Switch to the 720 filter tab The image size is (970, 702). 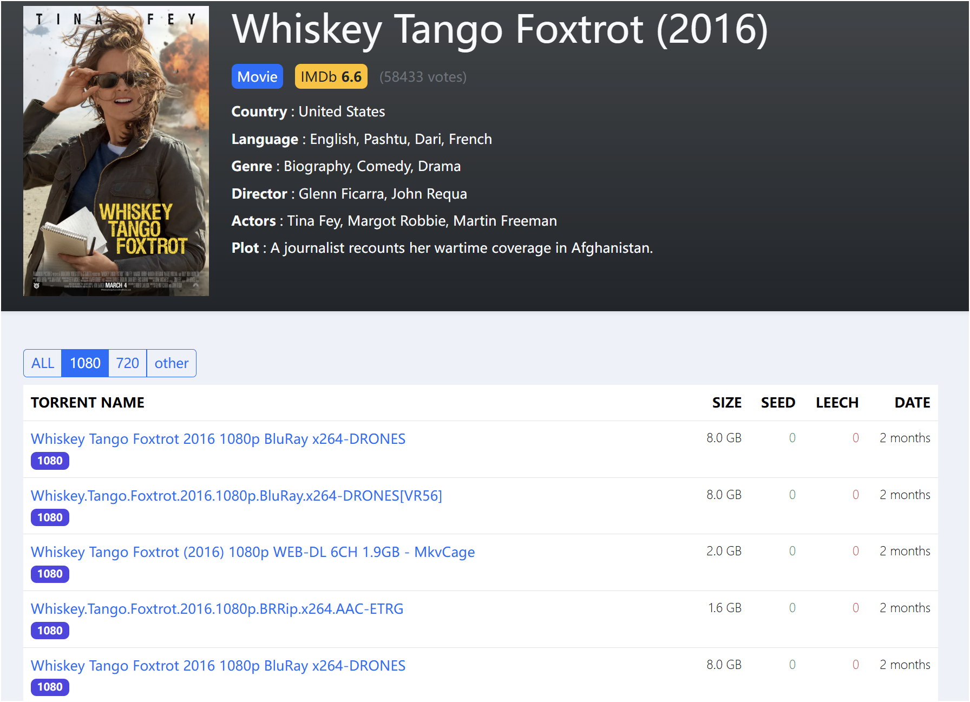[x=128, y=363]
